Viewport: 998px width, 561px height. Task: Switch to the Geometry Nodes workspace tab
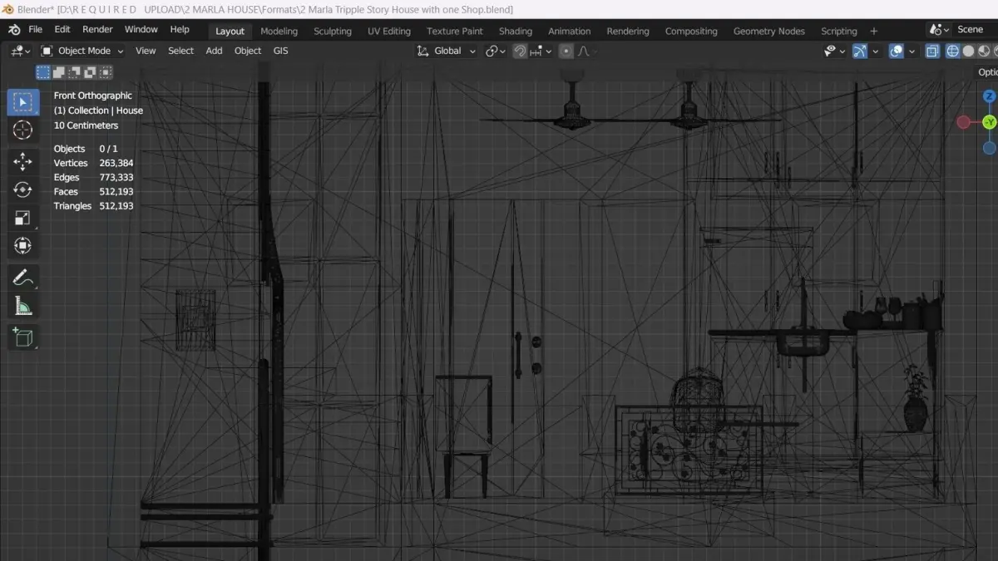pyautogui.click(x=769, y=31)
